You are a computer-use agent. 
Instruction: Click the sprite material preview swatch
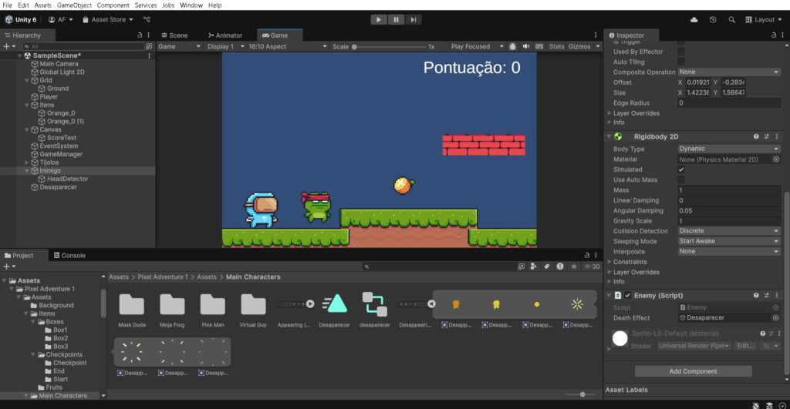(620, 338)
